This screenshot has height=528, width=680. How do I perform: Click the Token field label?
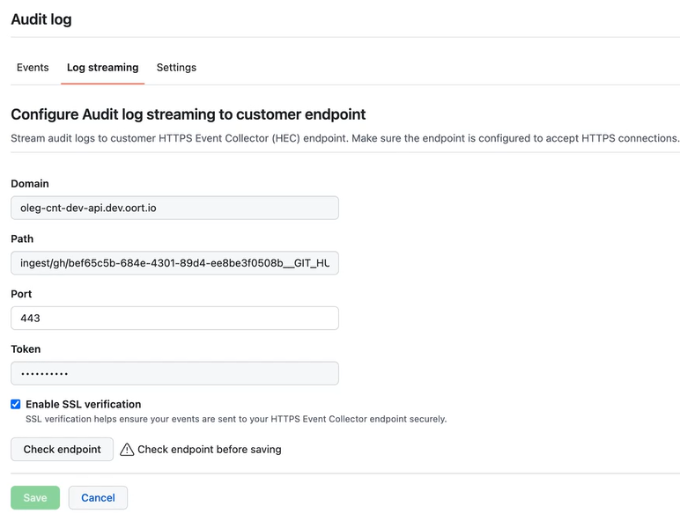pyautogui.click(x=26, y=349)
